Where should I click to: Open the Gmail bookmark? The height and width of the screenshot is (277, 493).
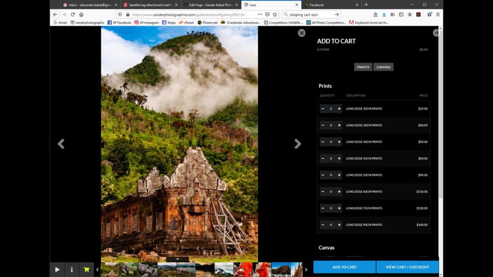tap(60, 23)
